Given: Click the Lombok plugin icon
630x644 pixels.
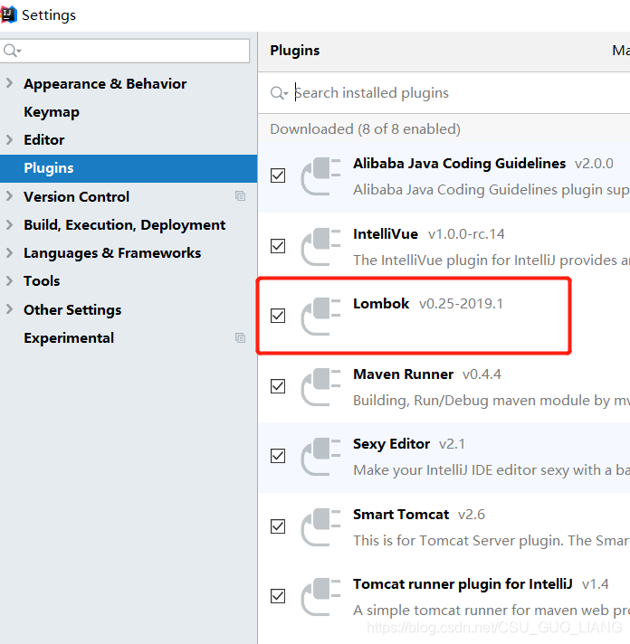Looking at the screenshot, I should (x=320, y=317).
